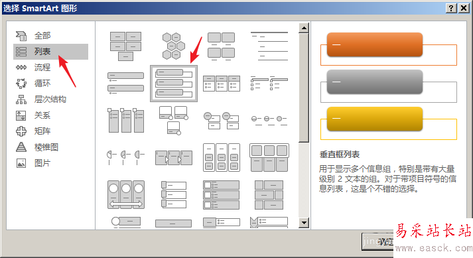473x258 pixels.
Task: Open the 矩阵 (Matrix) category
Action: (50, 131)
